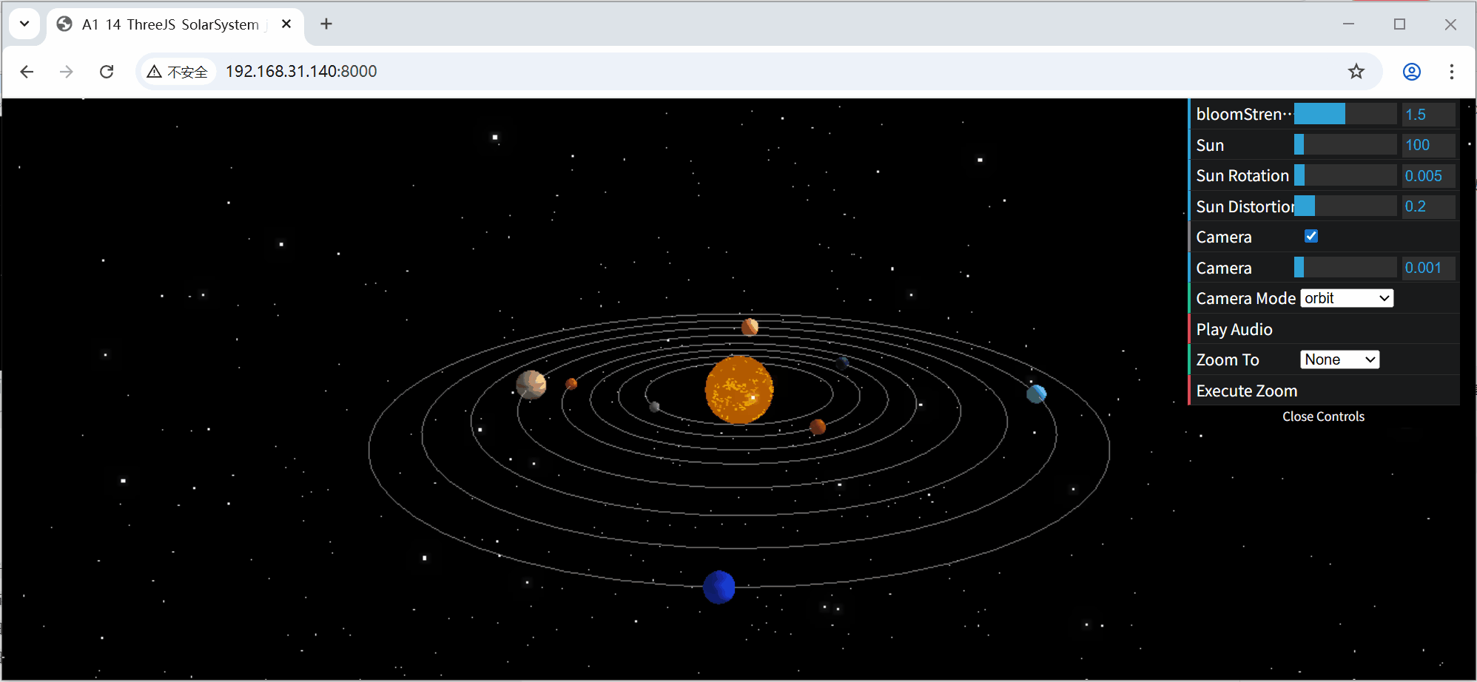Screen dimensions: 1477x682
Task: Minimize the browser window
Action: coord(1348,24)
